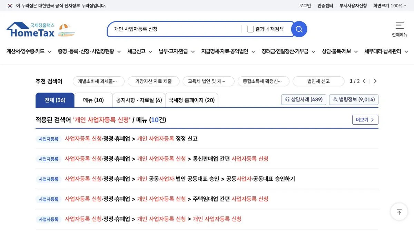
Task: Switch to 공지사항 · 자료실 (6) tab
Action: tap(139, 100)
